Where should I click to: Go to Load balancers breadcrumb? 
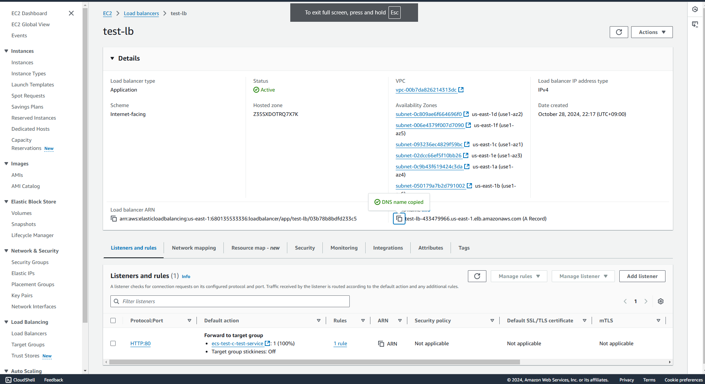point(141,13)
